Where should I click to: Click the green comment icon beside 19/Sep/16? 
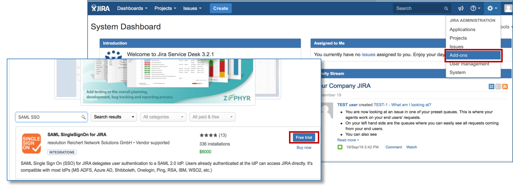pos(340,147)
